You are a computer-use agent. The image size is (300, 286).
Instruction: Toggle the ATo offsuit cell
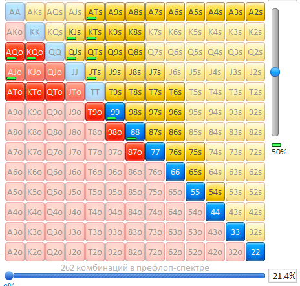(15, 92)
